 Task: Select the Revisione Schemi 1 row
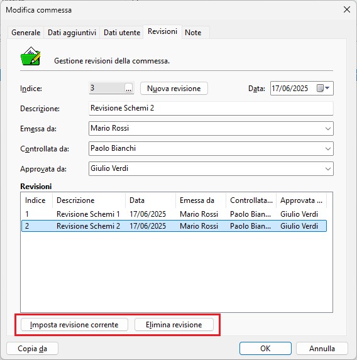pos(174,214)
